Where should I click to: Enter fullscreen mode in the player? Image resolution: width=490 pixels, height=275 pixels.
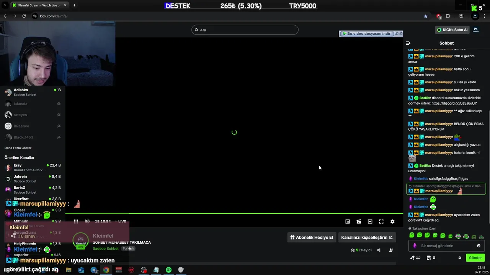point(381,222)
